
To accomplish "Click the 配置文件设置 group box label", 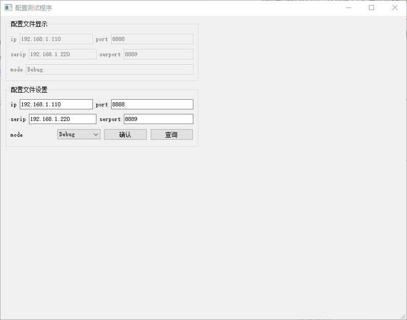I will coord(28,90).
